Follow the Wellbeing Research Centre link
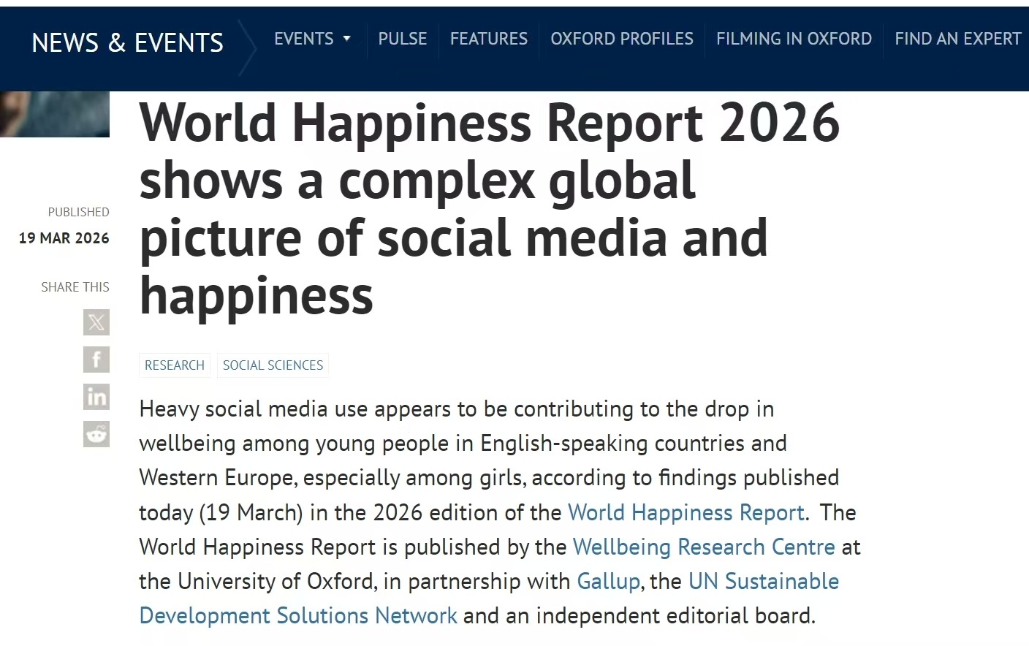 pos(704,547)
